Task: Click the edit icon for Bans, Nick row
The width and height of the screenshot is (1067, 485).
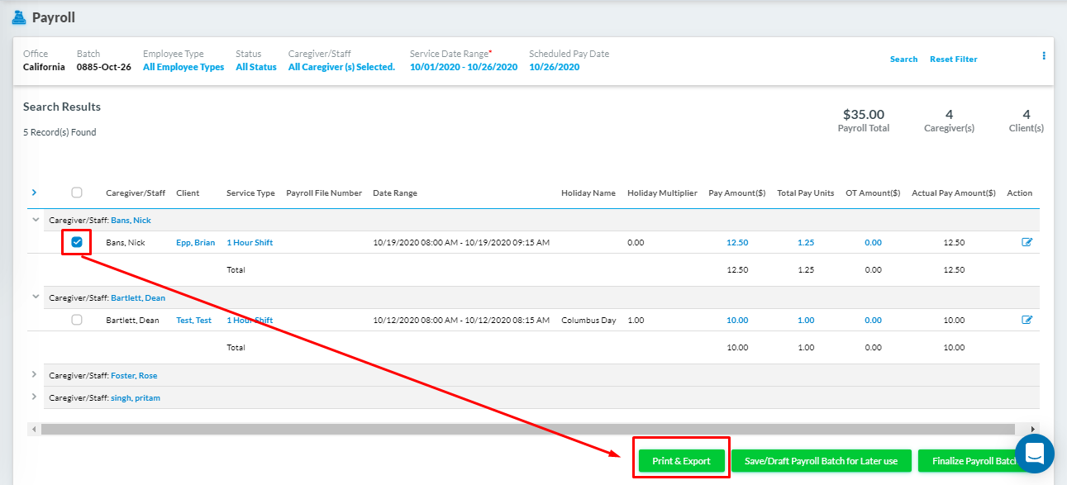Action: tap(1027, 242)
